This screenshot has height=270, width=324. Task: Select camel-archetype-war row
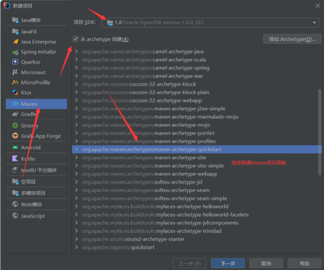tap(197, 76)
